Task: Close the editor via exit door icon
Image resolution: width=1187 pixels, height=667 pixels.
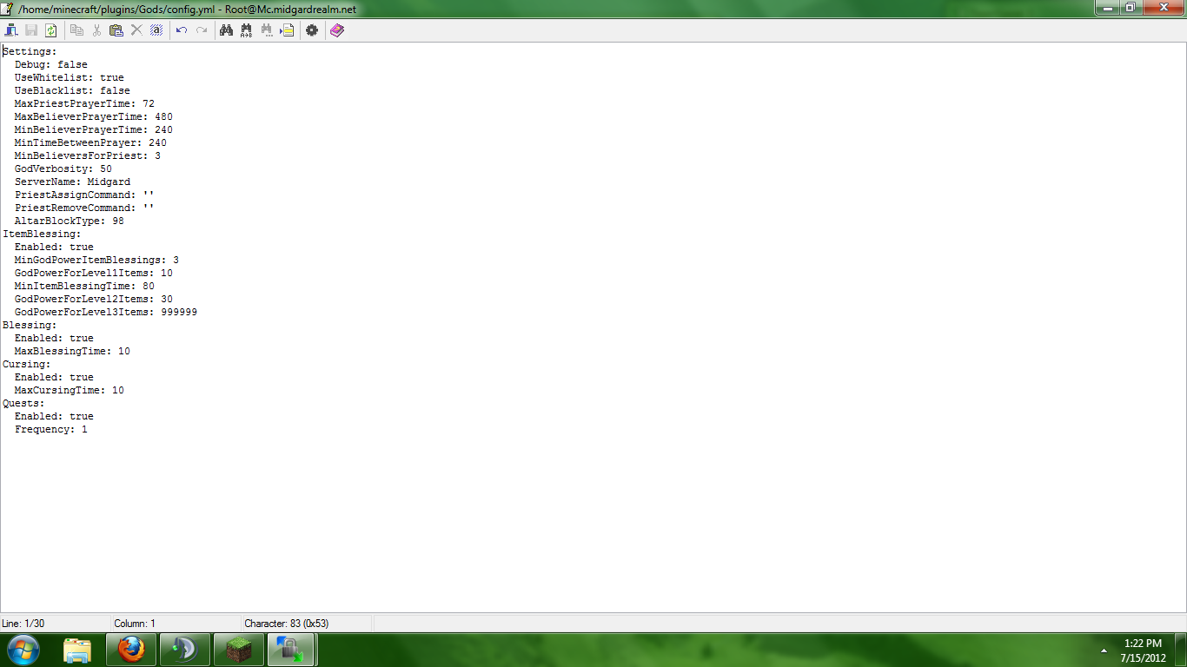Action: [11, 30]
